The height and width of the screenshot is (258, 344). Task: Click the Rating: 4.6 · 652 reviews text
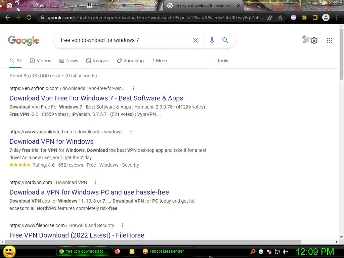pyautogui.click(x=58, y=165)
